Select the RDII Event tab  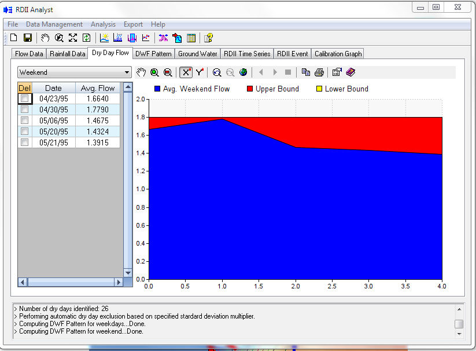(x=293, y=53)
